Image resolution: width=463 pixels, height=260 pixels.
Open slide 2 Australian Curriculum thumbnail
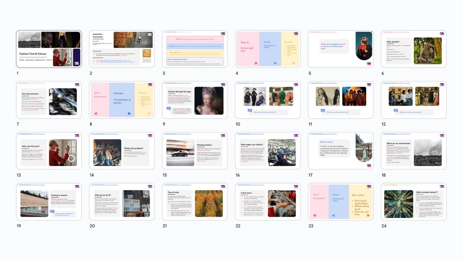tap(122, 49)
